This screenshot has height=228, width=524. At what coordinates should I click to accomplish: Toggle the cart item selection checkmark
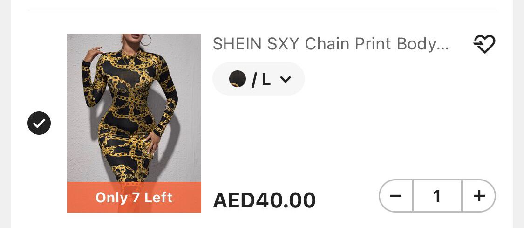39,123
